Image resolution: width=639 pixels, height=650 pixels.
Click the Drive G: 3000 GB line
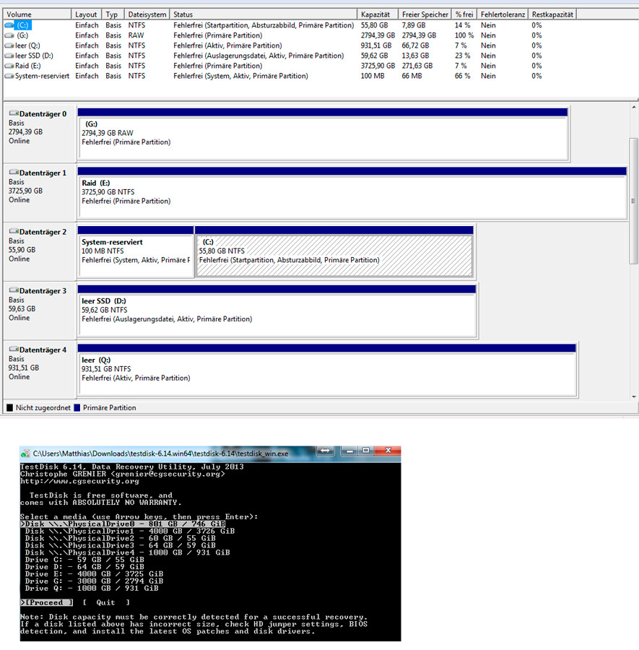[94, 581]
